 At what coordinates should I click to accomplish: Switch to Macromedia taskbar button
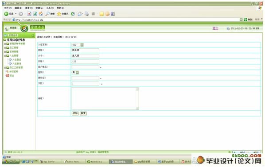click(97, 162)
